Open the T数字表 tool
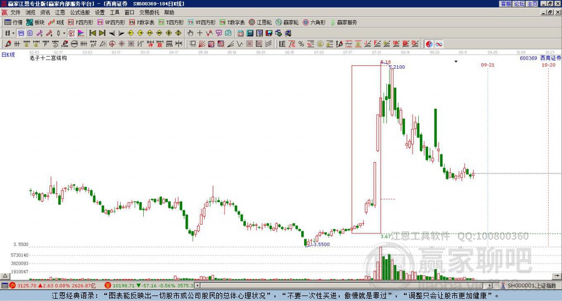 pyautogui.click(x=232, y=22)
